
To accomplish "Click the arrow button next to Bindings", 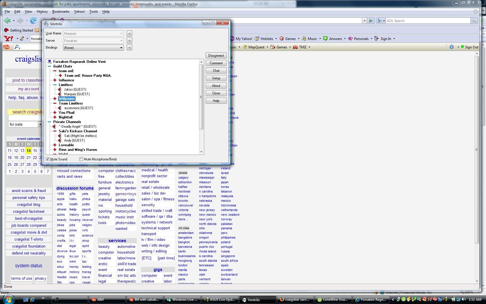I will point(129,48).
